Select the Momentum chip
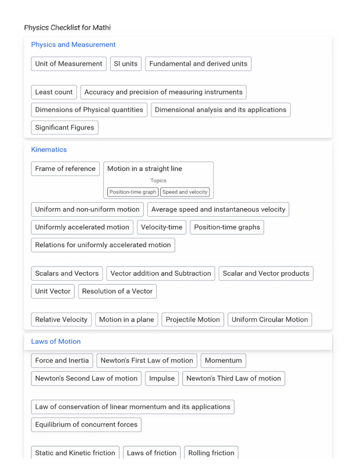 point(223,361)
